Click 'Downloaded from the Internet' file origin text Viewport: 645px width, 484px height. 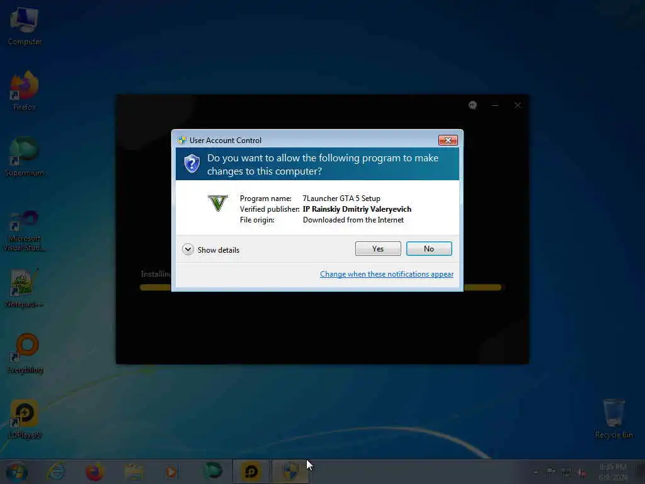[x=353, y=220]
